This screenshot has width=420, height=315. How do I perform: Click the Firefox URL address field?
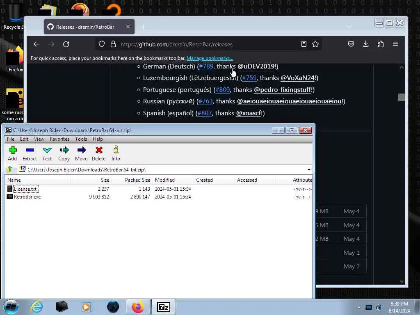point(209,44)
